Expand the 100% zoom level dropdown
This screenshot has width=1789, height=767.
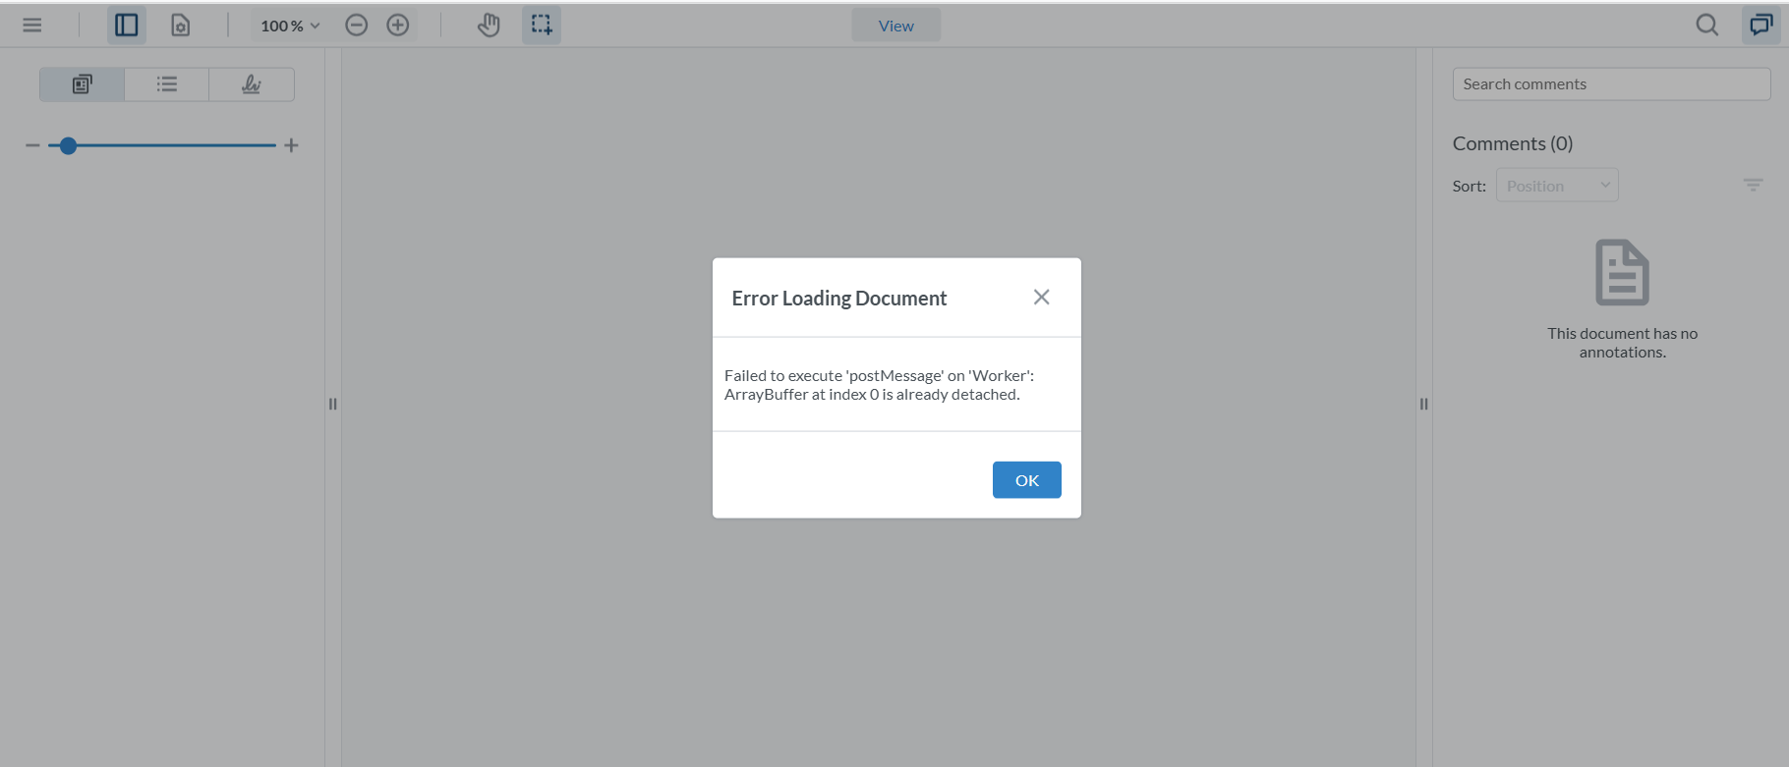tap(290, 26)
